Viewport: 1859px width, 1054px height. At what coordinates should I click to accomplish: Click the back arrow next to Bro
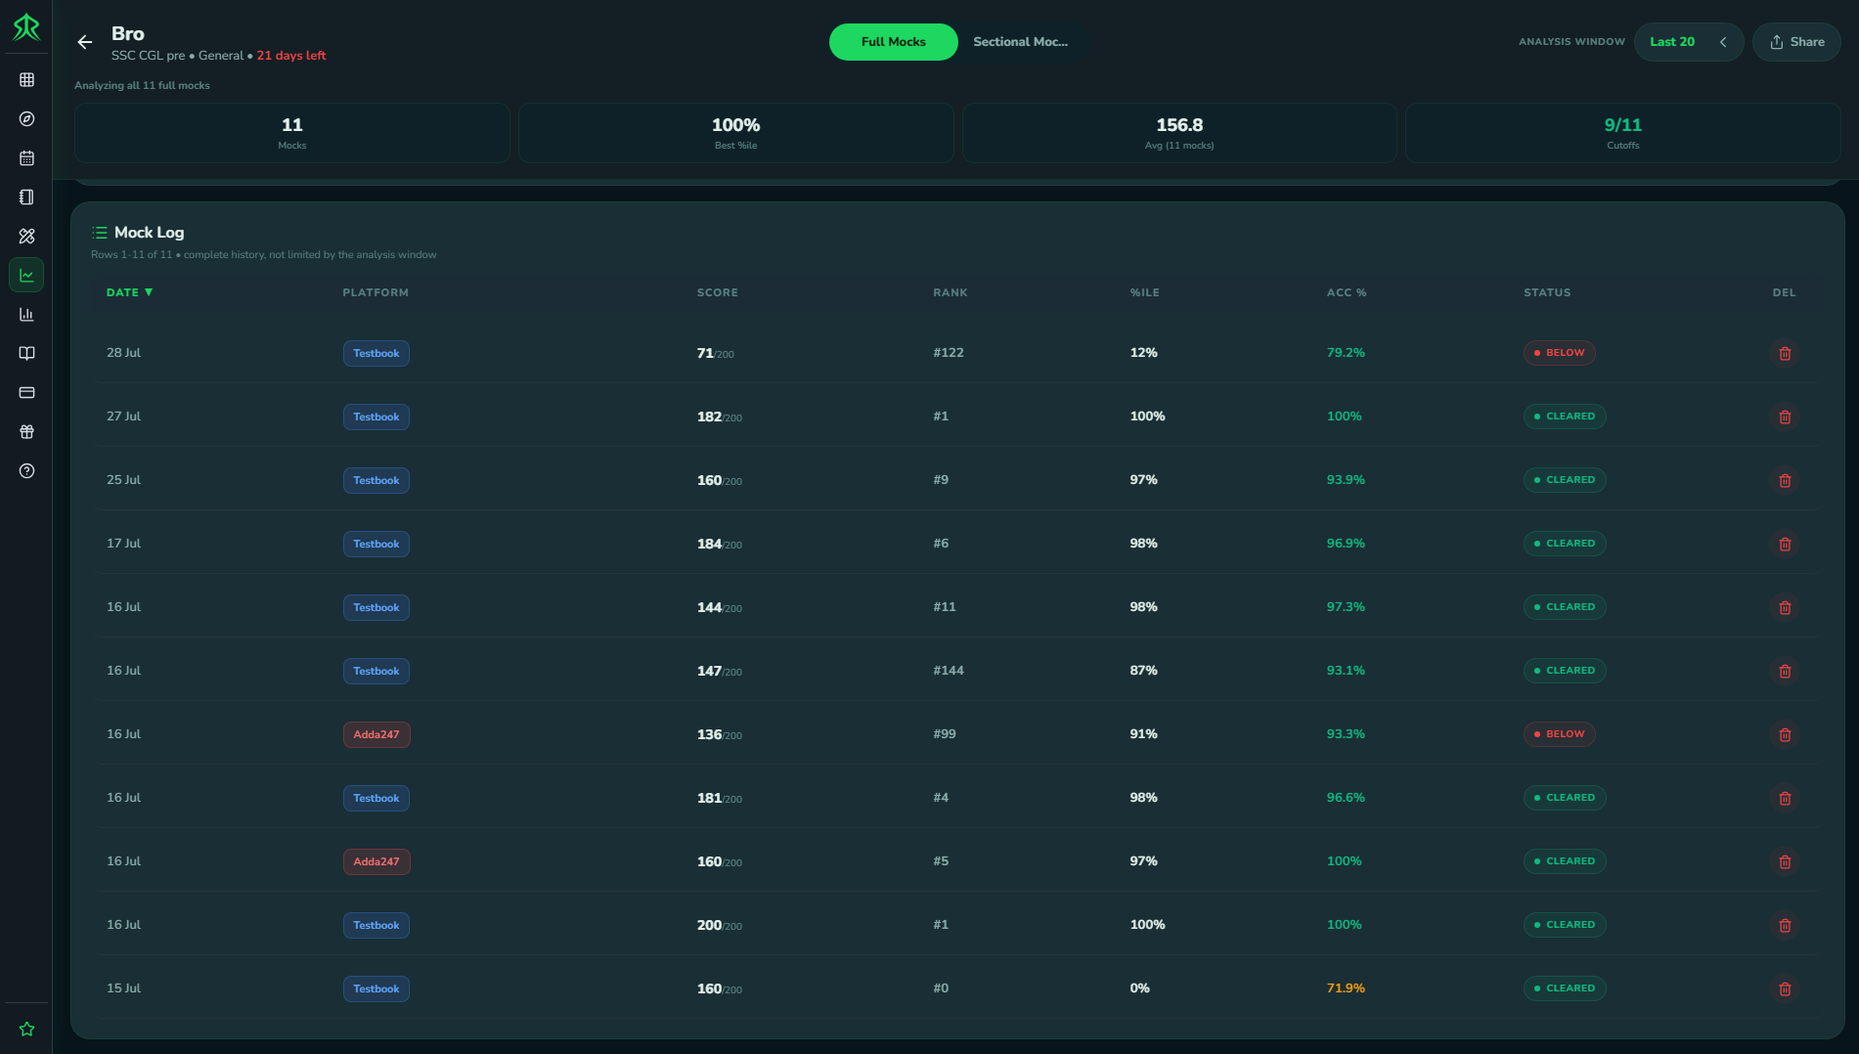coord(85,42)
